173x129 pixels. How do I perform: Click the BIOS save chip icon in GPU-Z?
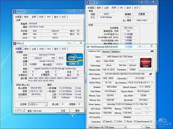point(151,74)
